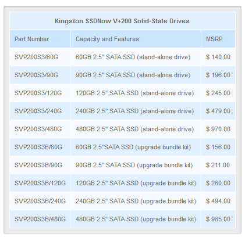Select part number SVP200S3/240G
This screenshot has height=237, width=245.
click(38, 111)
